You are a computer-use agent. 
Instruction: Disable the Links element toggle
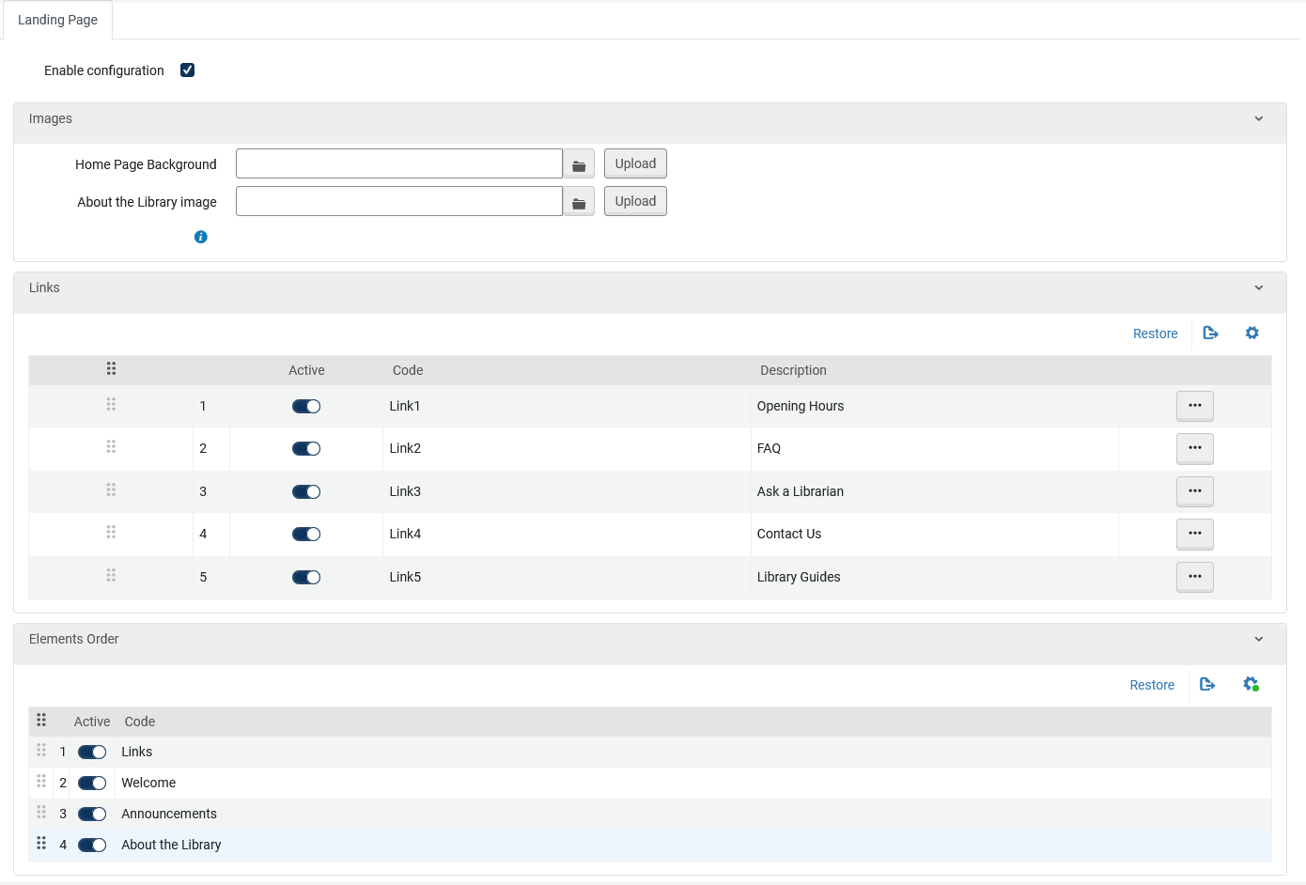92,753
